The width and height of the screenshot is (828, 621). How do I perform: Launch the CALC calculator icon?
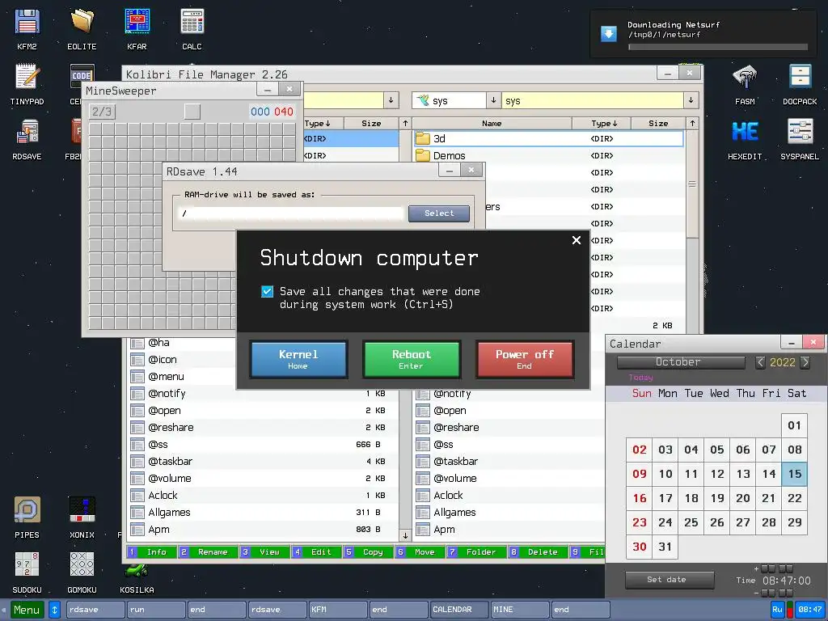(192, 29)
